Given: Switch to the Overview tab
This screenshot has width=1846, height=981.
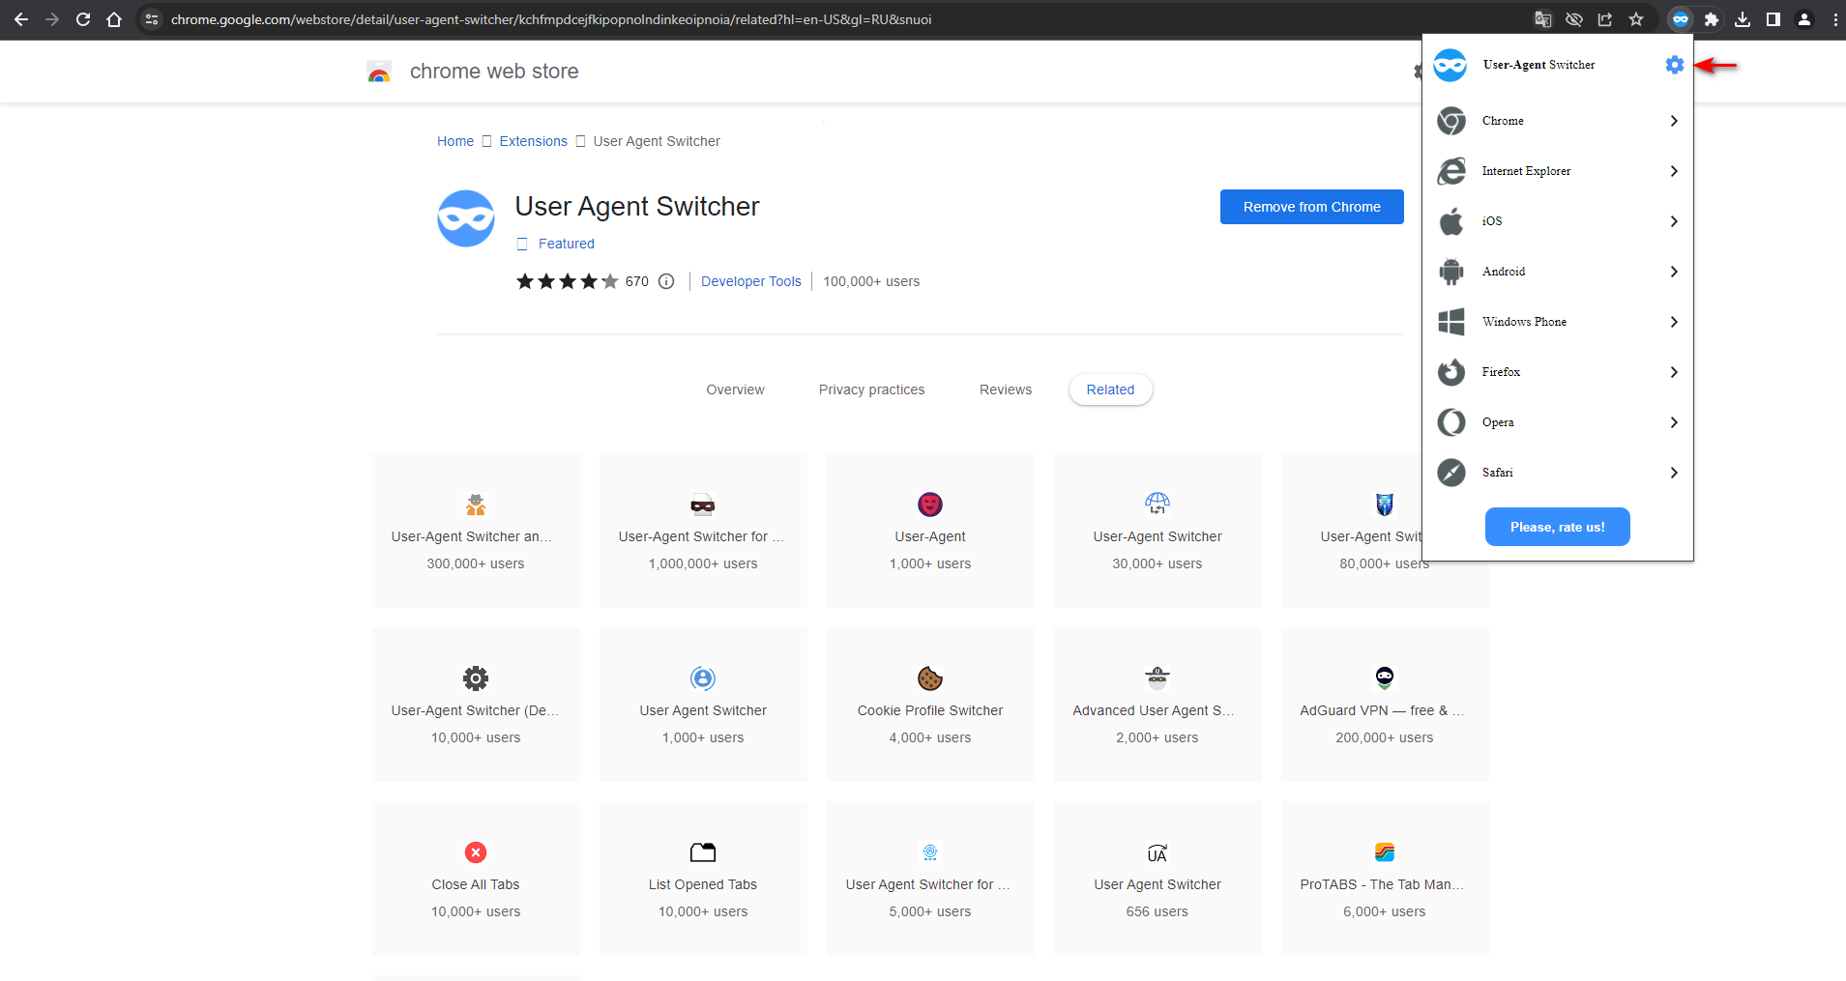Looking at the screenshot, I should [735, 390].
